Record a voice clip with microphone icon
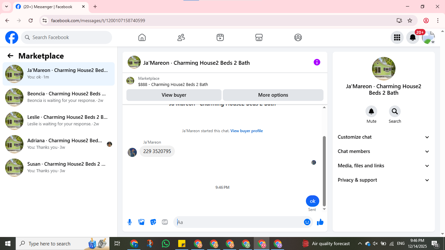The width and height of the screenshot is (445, 250). (x=130, y=222)
